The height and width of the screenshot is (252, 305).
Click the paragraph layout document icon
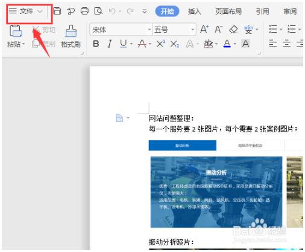[119, 118]
